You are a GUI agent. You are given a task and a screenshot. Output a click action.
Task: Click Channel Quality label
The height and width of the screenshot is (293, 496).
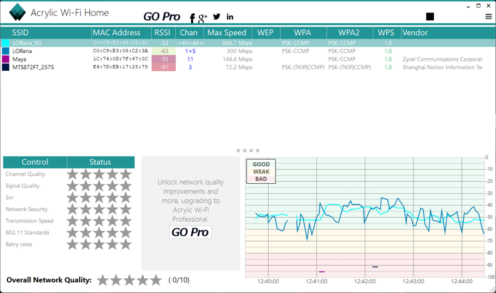coord(25,174)
